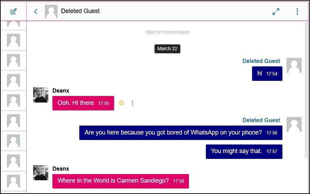
Task: Click the Deleted Guest title in header
Action: coord(80,11)
